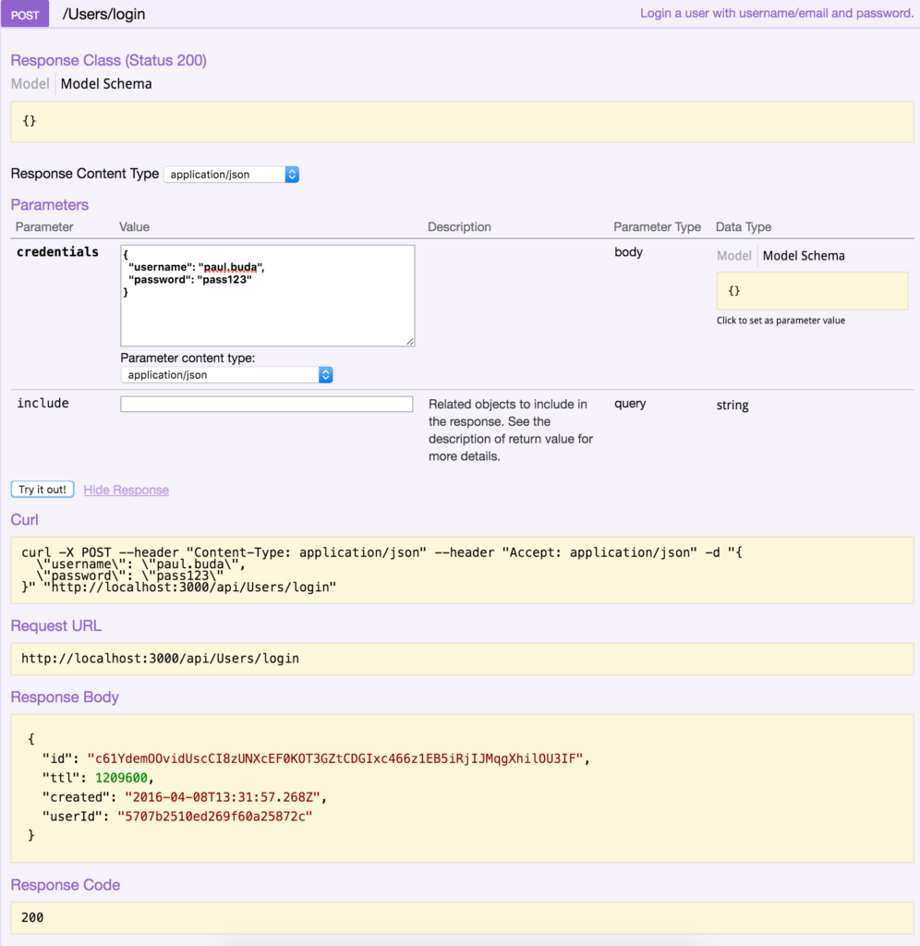
Task: Click the Response Class schema box
Action: click(x=462, y=122)
